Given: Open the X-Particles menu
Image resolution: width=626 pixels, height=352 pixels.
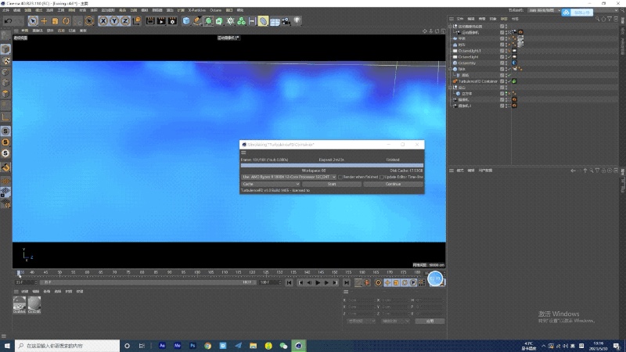Looking at the screenshot, I should [196, 10].
